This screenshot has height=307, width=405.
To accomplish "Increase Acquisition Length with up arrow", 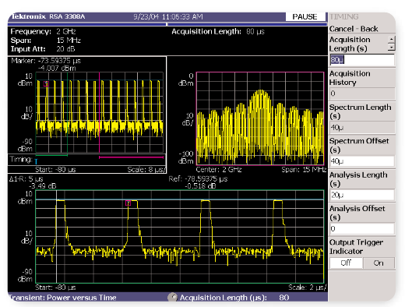I will pyautogui.click(x=391, y=39).
